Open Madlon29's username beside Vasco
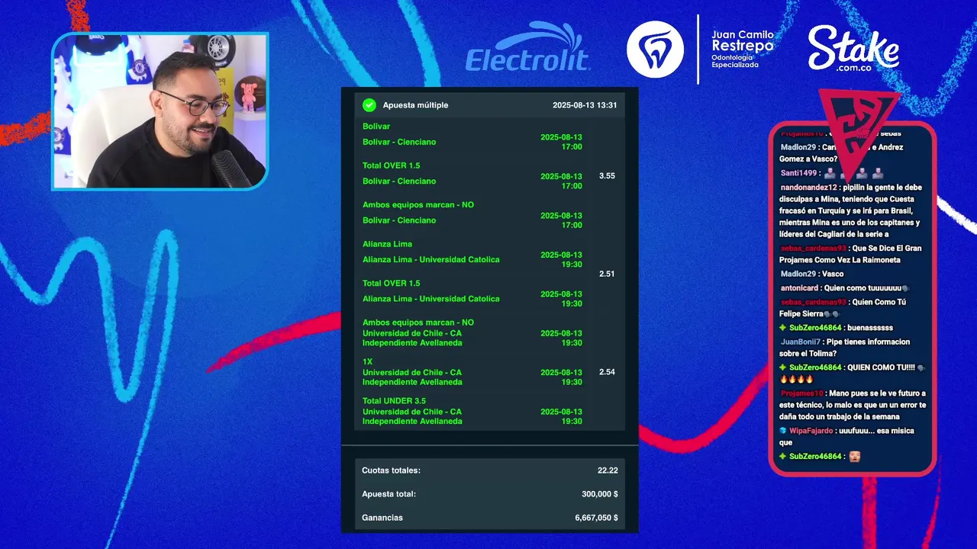Screen dimensions: 977x549 click(x=798, y=274)
